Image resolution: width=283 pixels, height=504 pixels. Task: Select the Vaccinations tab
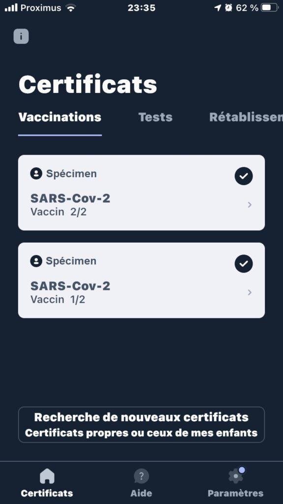click(60, 117)
